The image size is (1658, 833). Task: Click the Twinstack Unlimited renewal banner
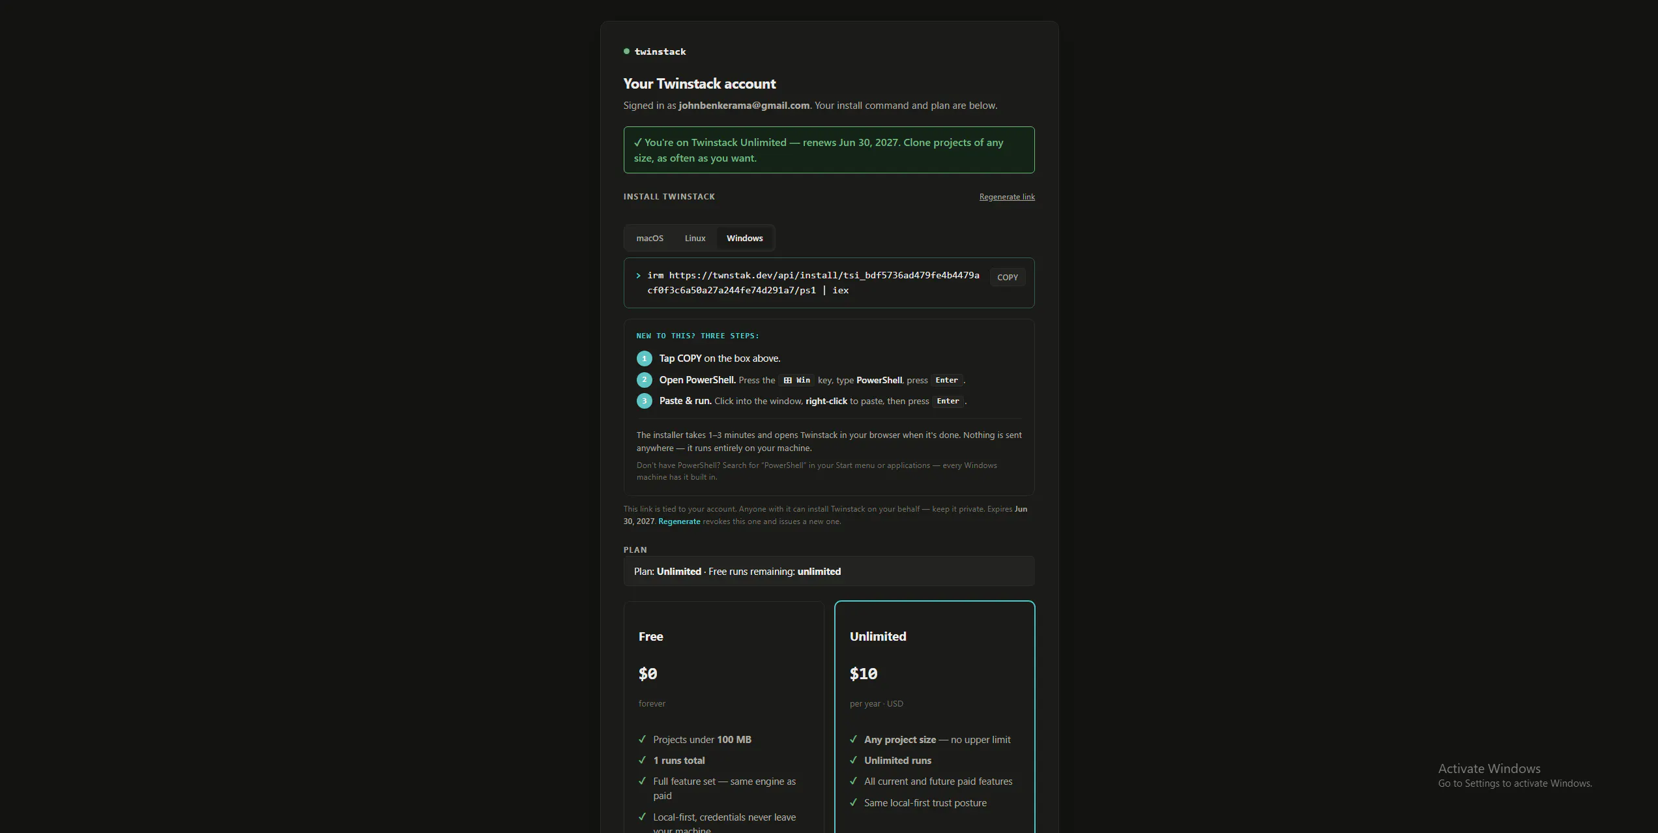(x=829, y=150)
